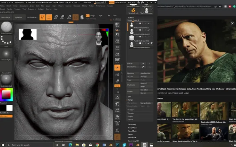Expand the Boolean section
Image resolution: width=236 pixels, height=147 pixels.
[130, 110]
